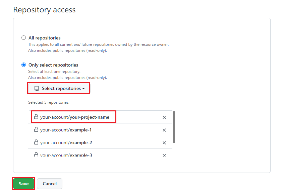This screenshot has width=283, height=195.
Task: Remove your-account/example-2 using the X icon
Action: click(x=164, y=142)
